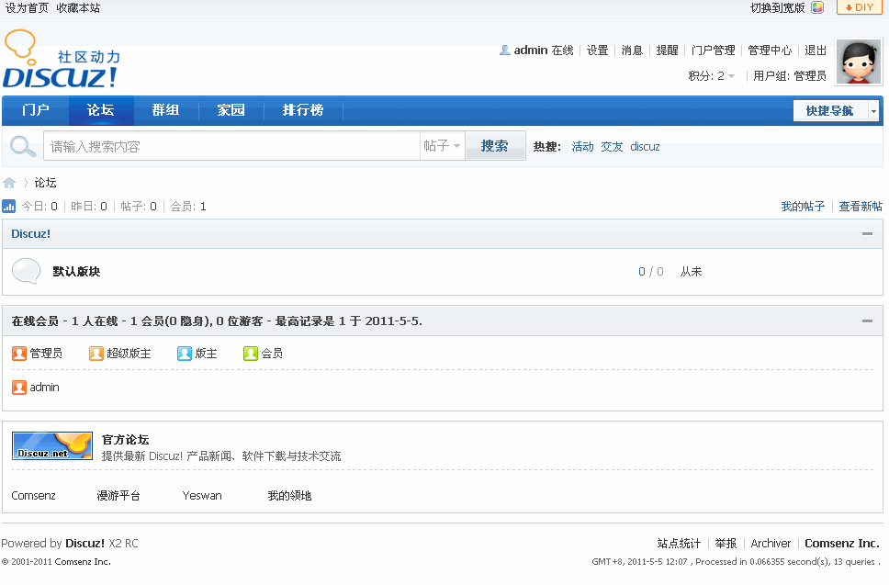Collapse the Discuz! category section

867,233
